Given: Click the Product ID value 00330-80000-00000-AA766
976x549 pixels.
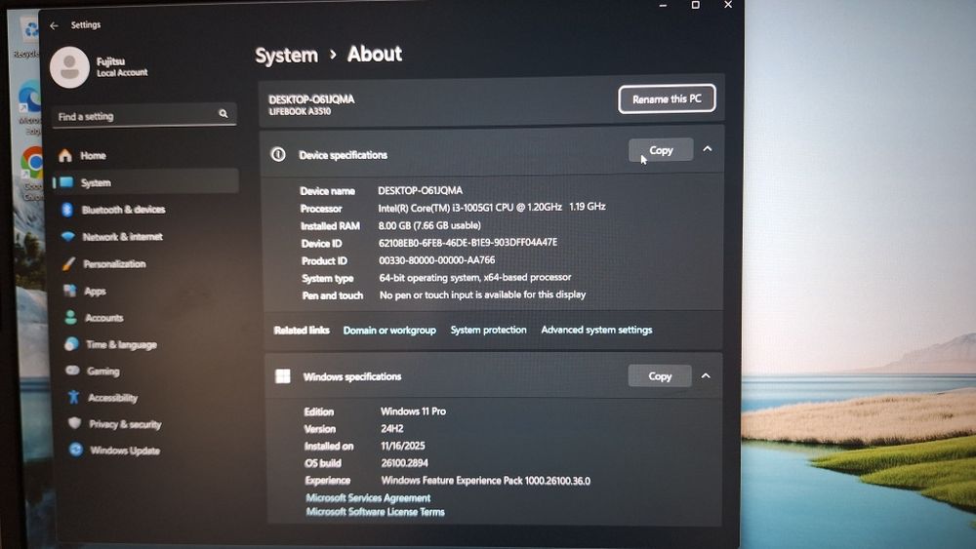Looking at the screenshot, I should coord(437,260).
